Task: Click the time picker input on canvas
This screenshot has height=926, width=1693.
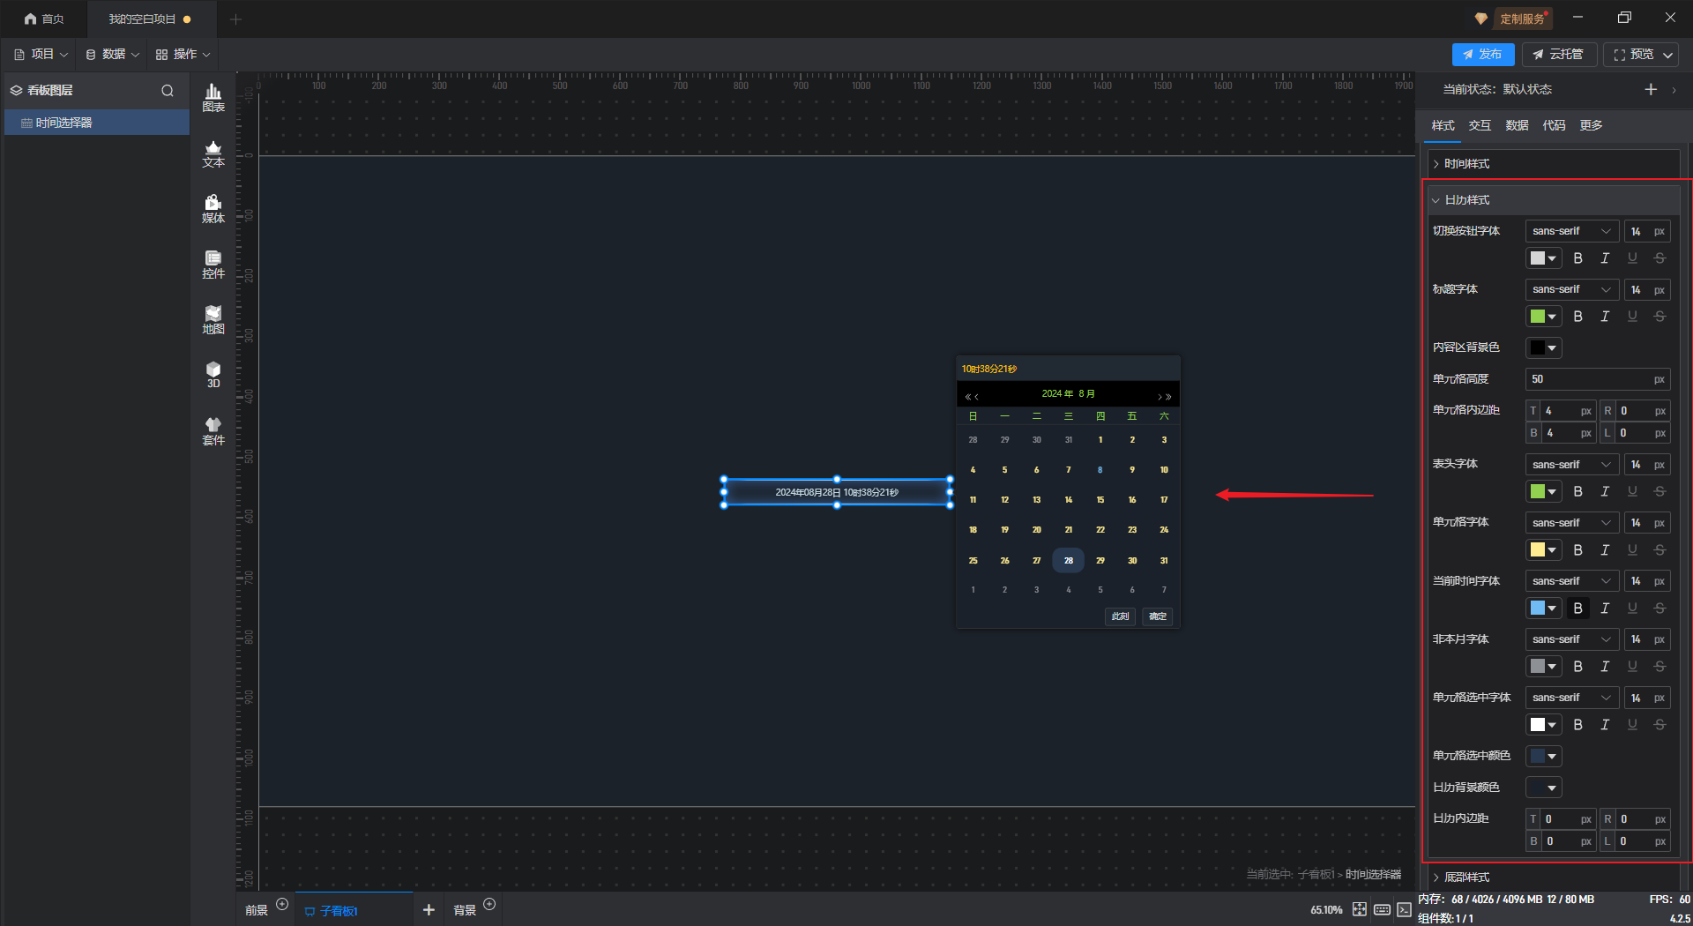Action: [x=837, y=492]
